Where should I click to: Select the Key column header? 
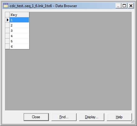point(19,15)
